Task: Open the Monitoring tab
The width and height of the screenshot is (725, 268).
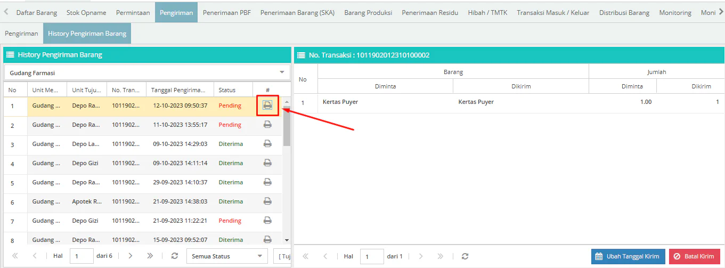Action: [x=675, y=12]
